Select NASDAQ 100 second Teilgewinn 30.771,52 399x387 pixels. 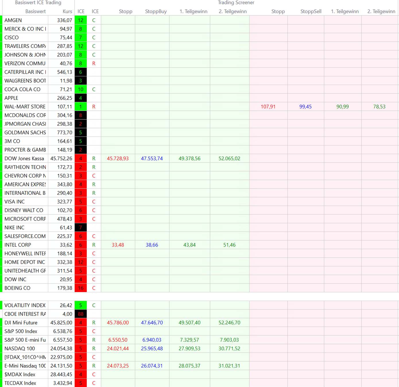(x=229, y=349)
